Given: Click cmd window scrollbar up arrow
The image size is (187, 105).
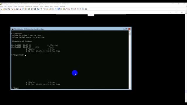Looking at the screenshot, I should [x=130, y=32].
